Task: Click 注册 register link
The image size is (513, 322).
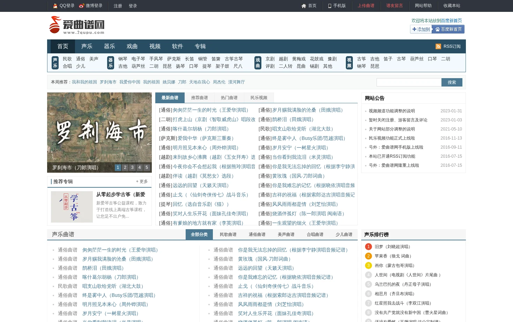Action: point(118,6)
